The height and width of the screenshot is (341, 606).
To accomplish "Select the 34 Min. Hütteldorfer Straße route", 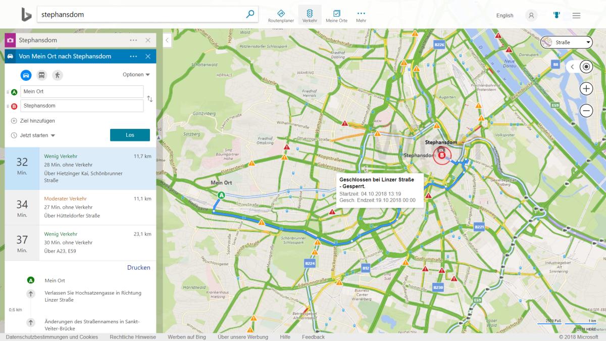I will pyautogui.click(x=80, y=207).
